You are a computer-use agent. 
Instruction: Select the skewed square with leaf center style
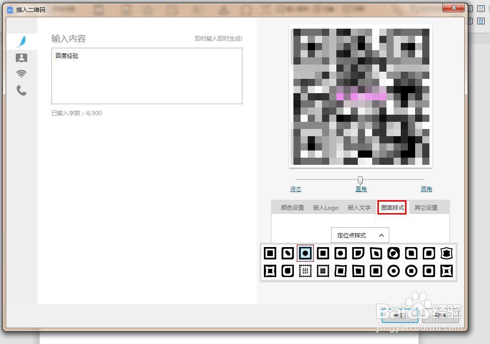click(x=376, y=253)
